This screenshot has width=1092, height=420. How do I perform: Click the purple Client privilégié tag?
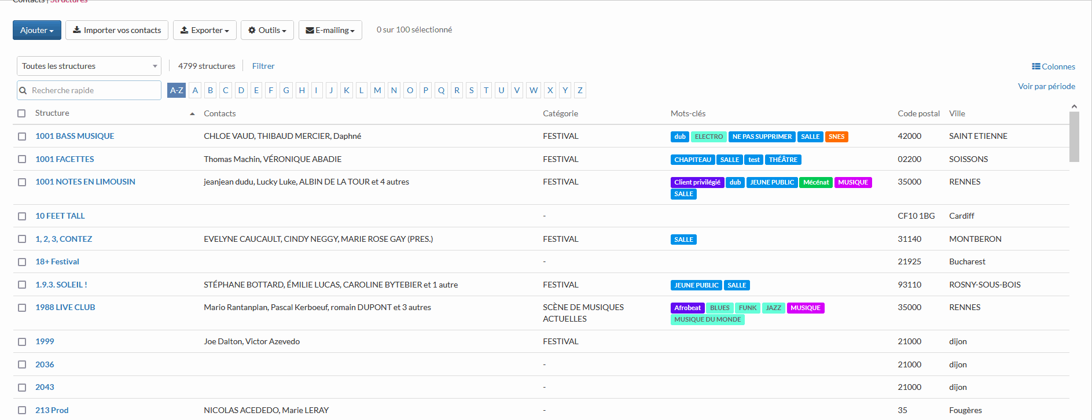pyautogui.click(x=697, y=183)
